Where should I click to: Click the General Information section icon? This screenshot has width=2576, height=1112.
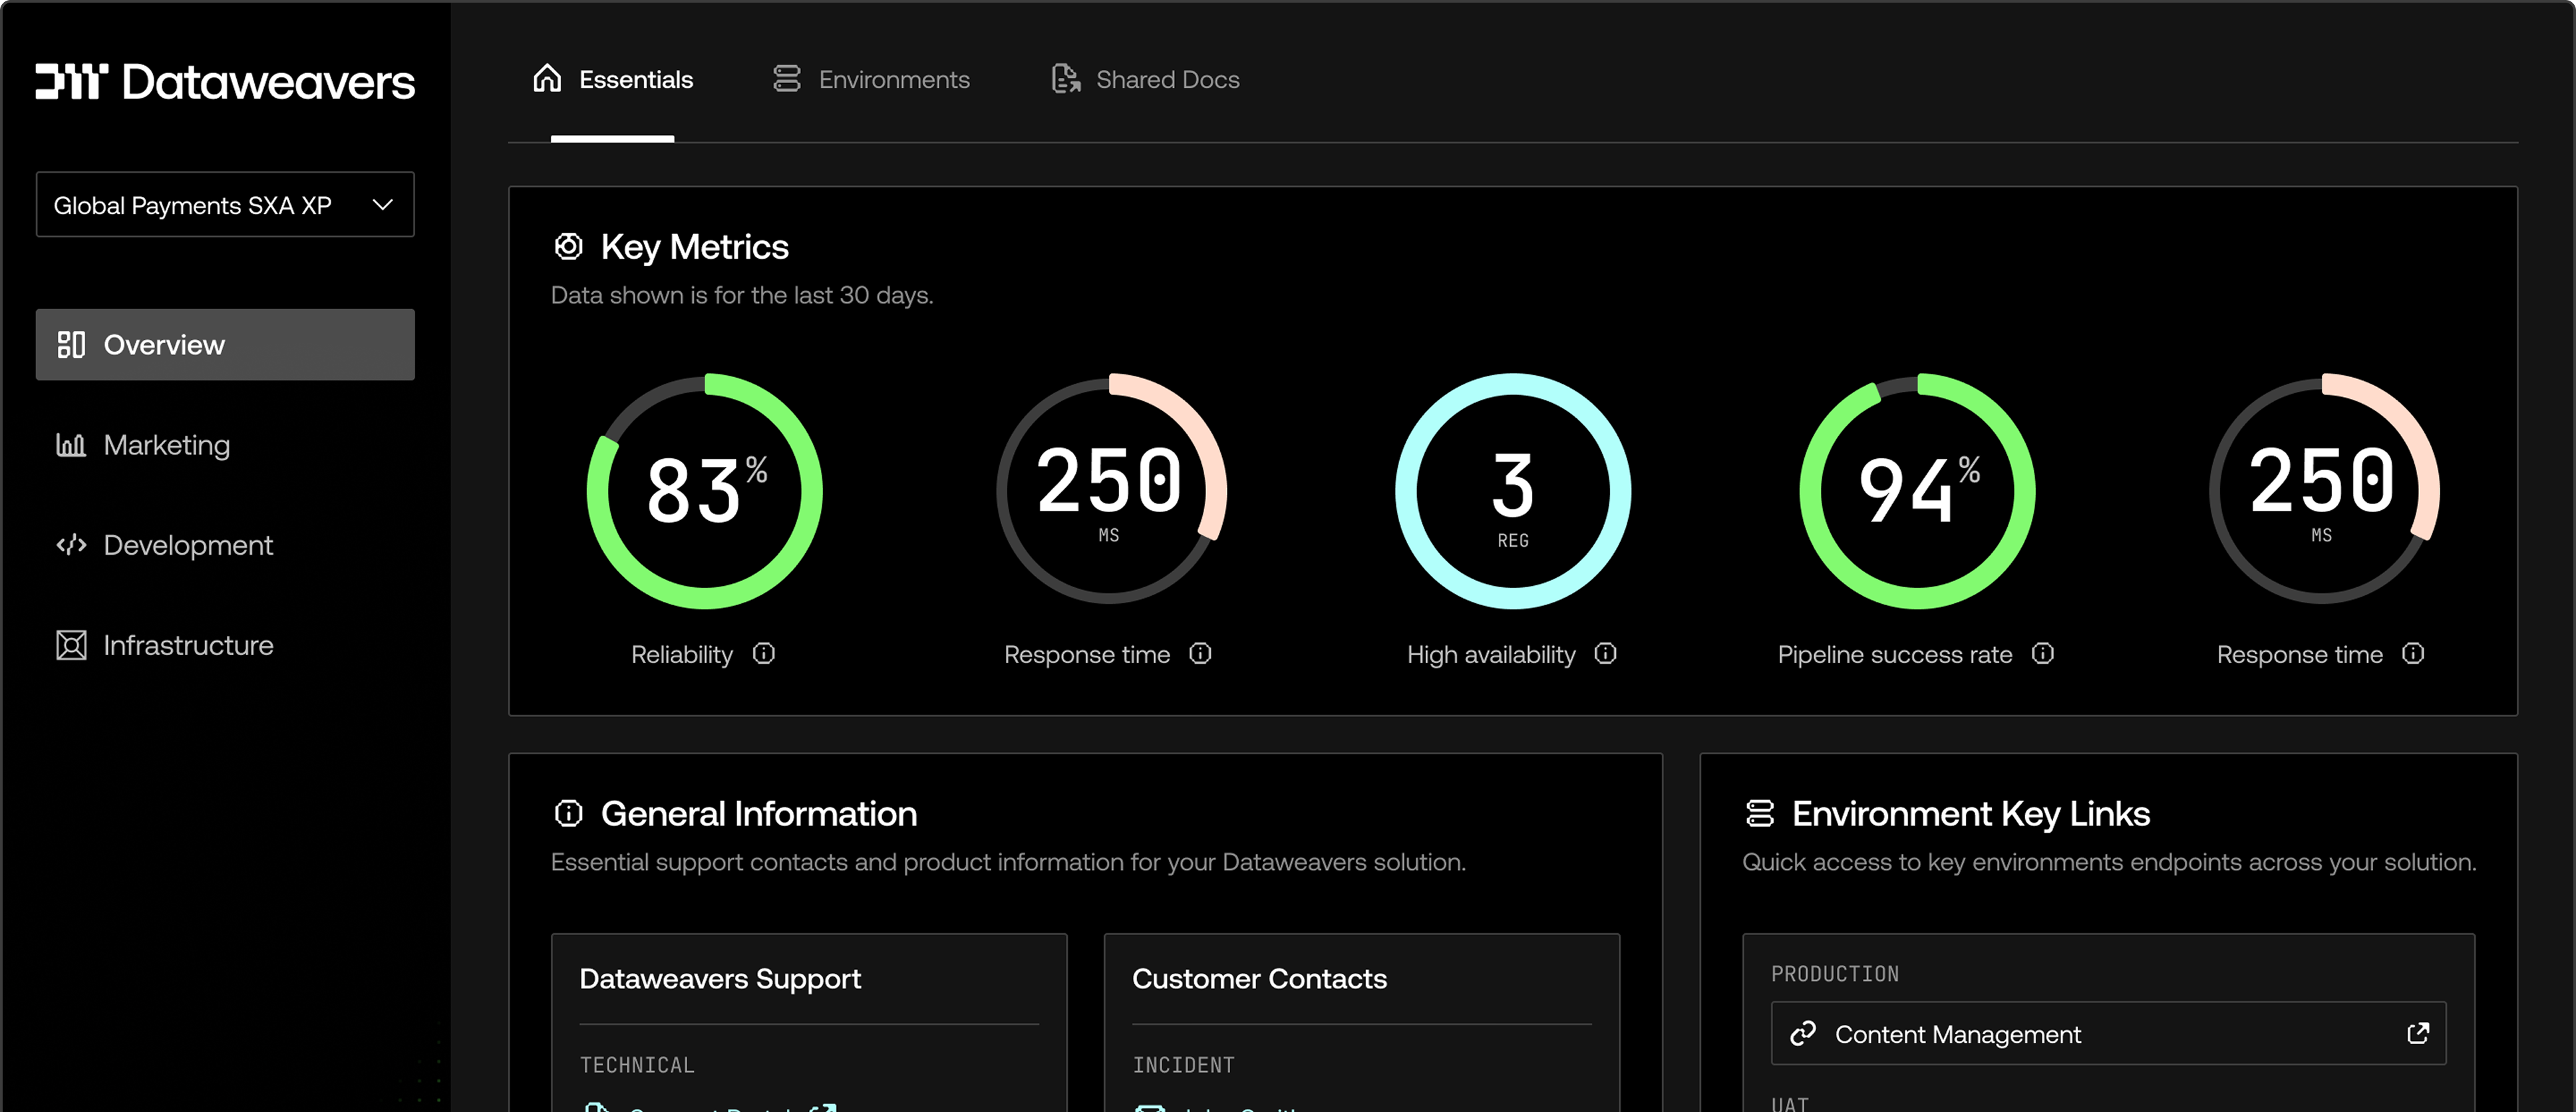[568, 813]
